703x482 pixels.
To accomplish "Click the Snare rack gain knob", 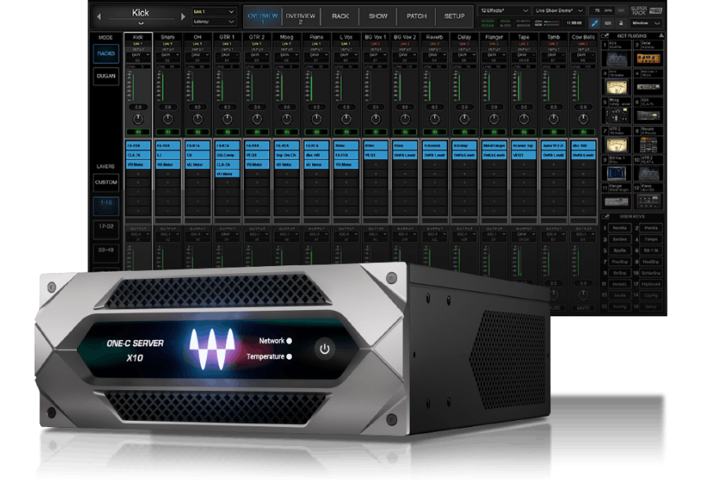I will [167, 119].
